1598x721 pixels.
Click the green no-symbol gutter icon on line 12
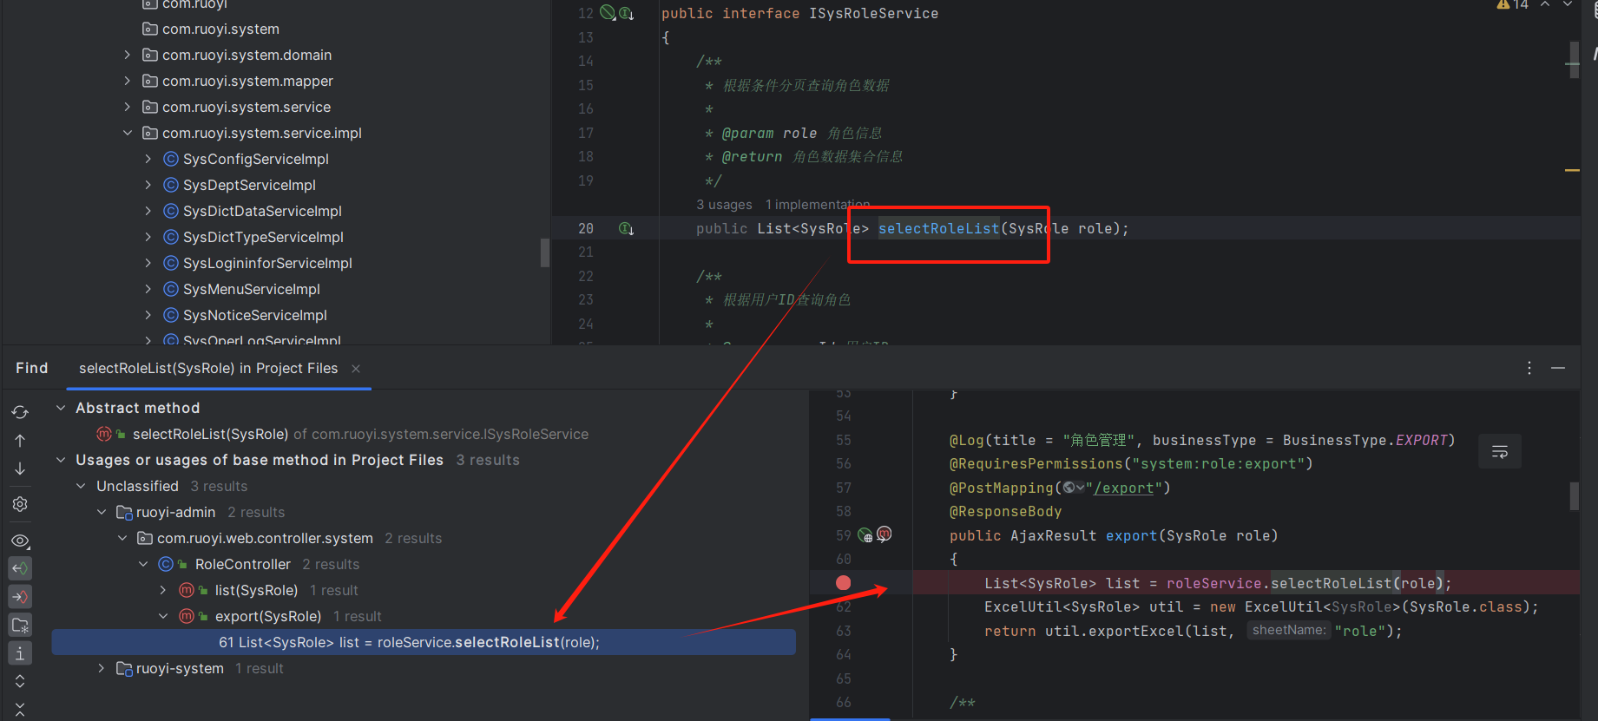tap(608, 13)
